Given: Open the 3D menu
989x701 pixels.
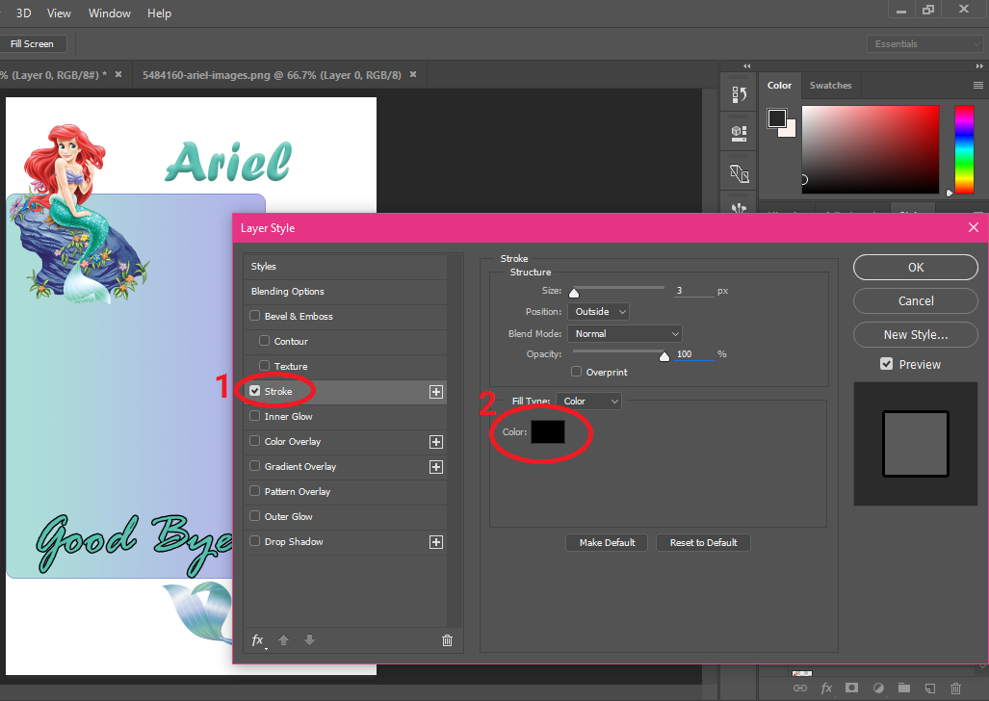Looking at the screenshot, I should click(x=23, y=13).
